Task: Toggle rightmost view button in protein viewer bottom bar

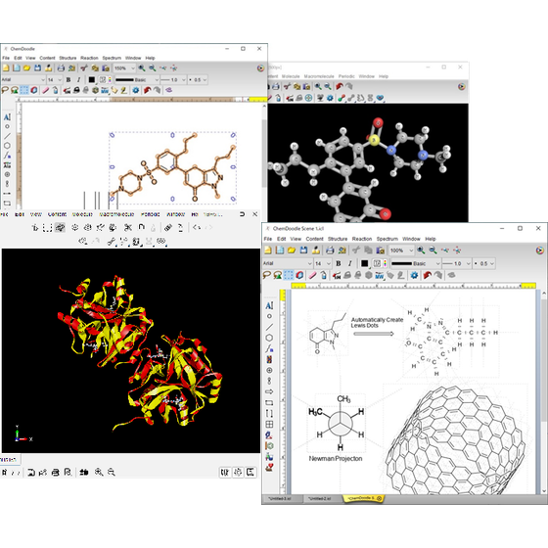Action: point(251,472)
